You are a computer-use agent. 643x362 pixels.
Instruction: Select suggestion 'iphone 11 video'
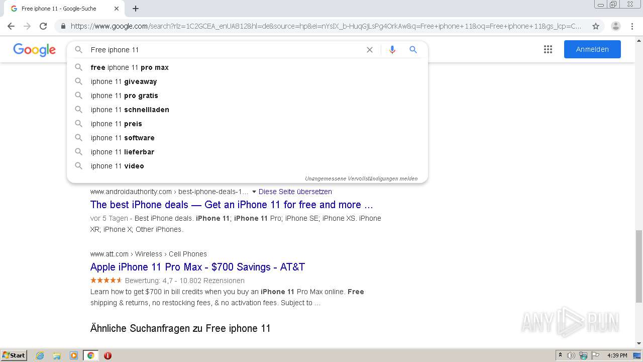(247, 166)
